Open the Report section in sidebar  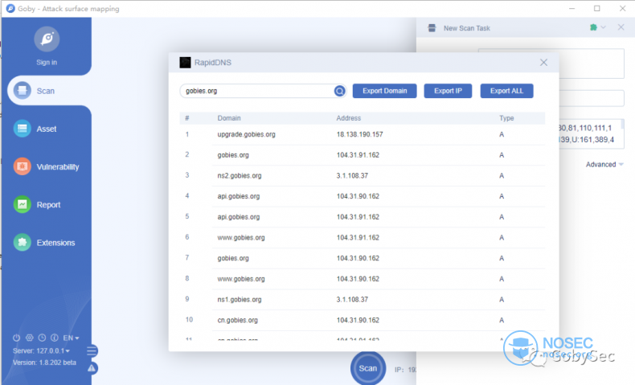[37, 204]
